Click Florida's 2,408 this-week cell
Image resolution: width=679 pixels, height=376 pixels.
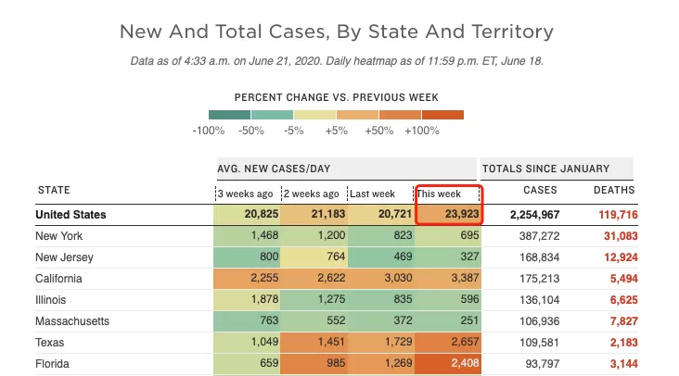click(448, 363)
